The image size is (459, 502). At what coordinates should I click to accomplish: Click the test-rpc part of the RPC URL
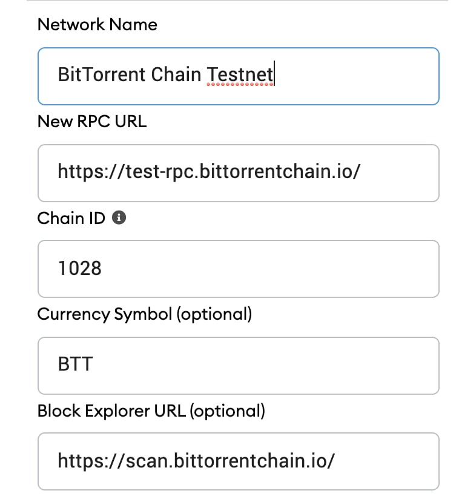161,171
